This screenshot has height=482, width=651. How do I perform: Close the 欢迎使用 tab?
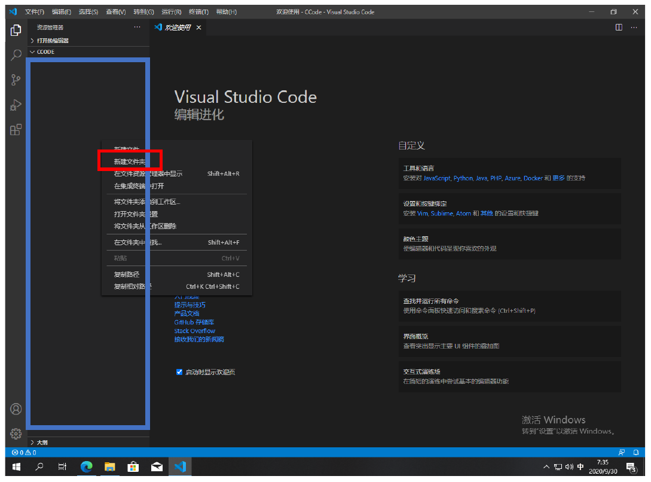point(199,28)
